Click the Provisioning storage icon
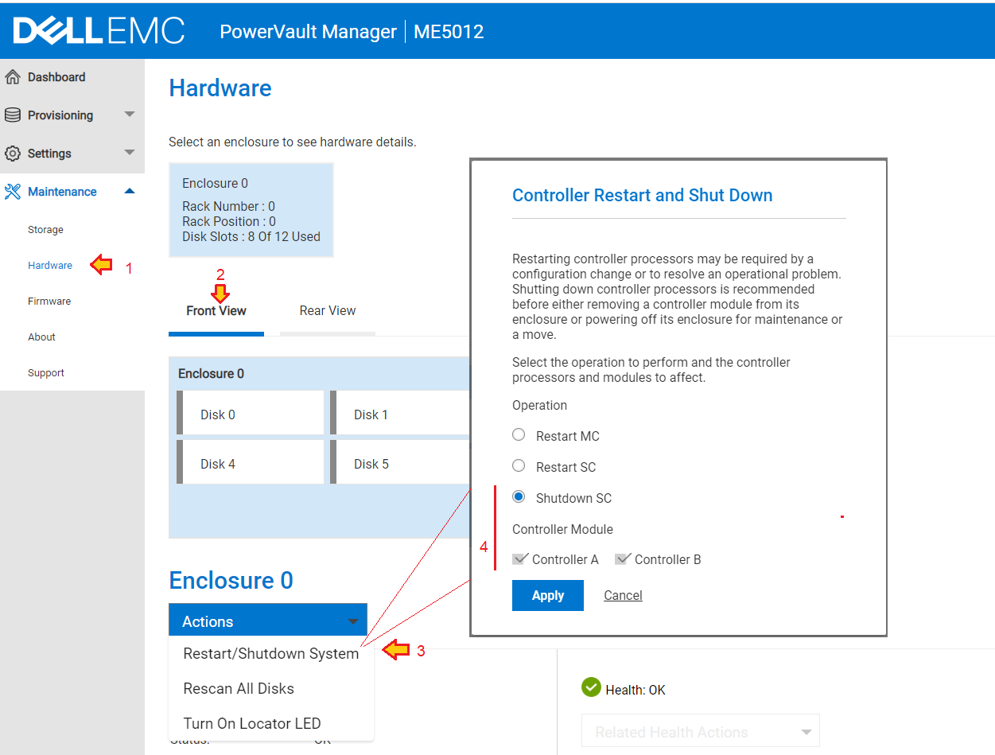 click(12, 115)
